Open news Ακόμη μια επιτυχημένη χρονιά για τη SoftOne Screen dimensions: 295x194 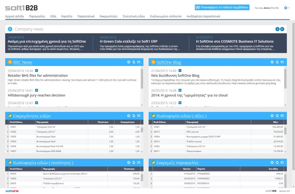click(x=47, y=42)
